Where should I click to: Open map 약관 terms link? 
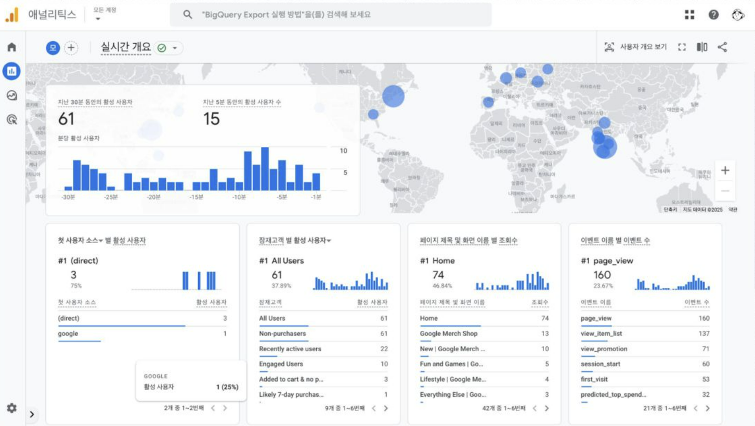point(732,209)
